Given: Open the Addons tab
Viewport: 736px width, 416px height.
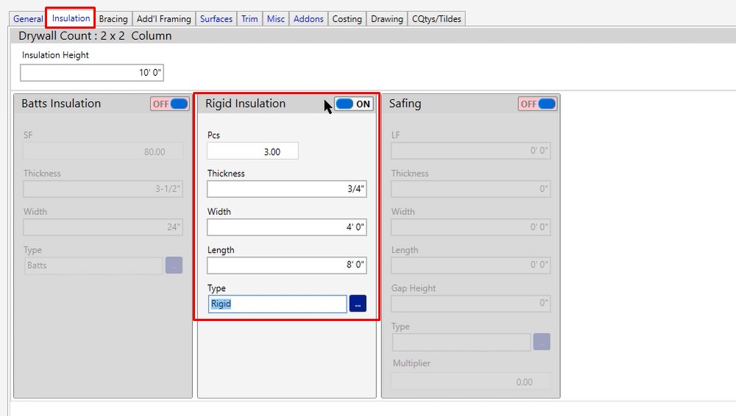Looking at the screenshot, I should click(308, 18).
